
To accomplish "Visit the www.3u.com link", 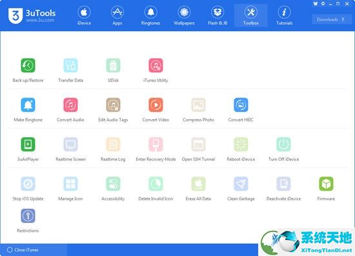I will 40,20.
